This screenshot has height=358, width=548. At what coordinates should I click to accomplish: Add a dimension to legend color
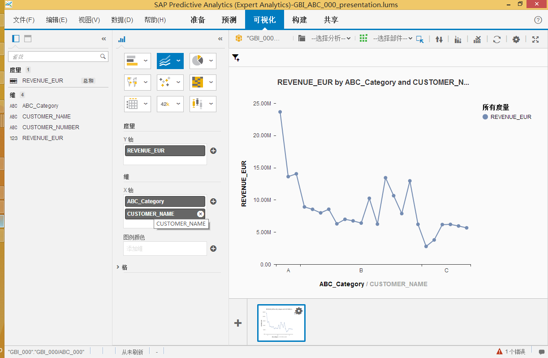tap(213, 249)
